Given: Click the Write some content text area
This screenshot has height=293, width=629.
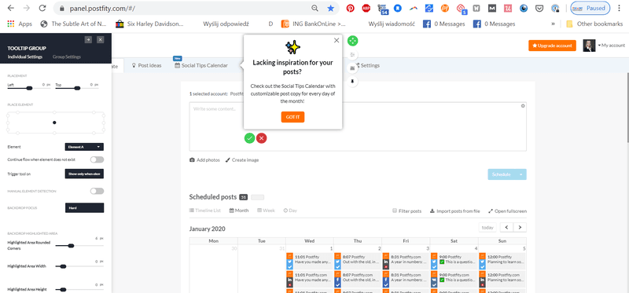Looking at the screenshot, I should click(x=358, y=126).
